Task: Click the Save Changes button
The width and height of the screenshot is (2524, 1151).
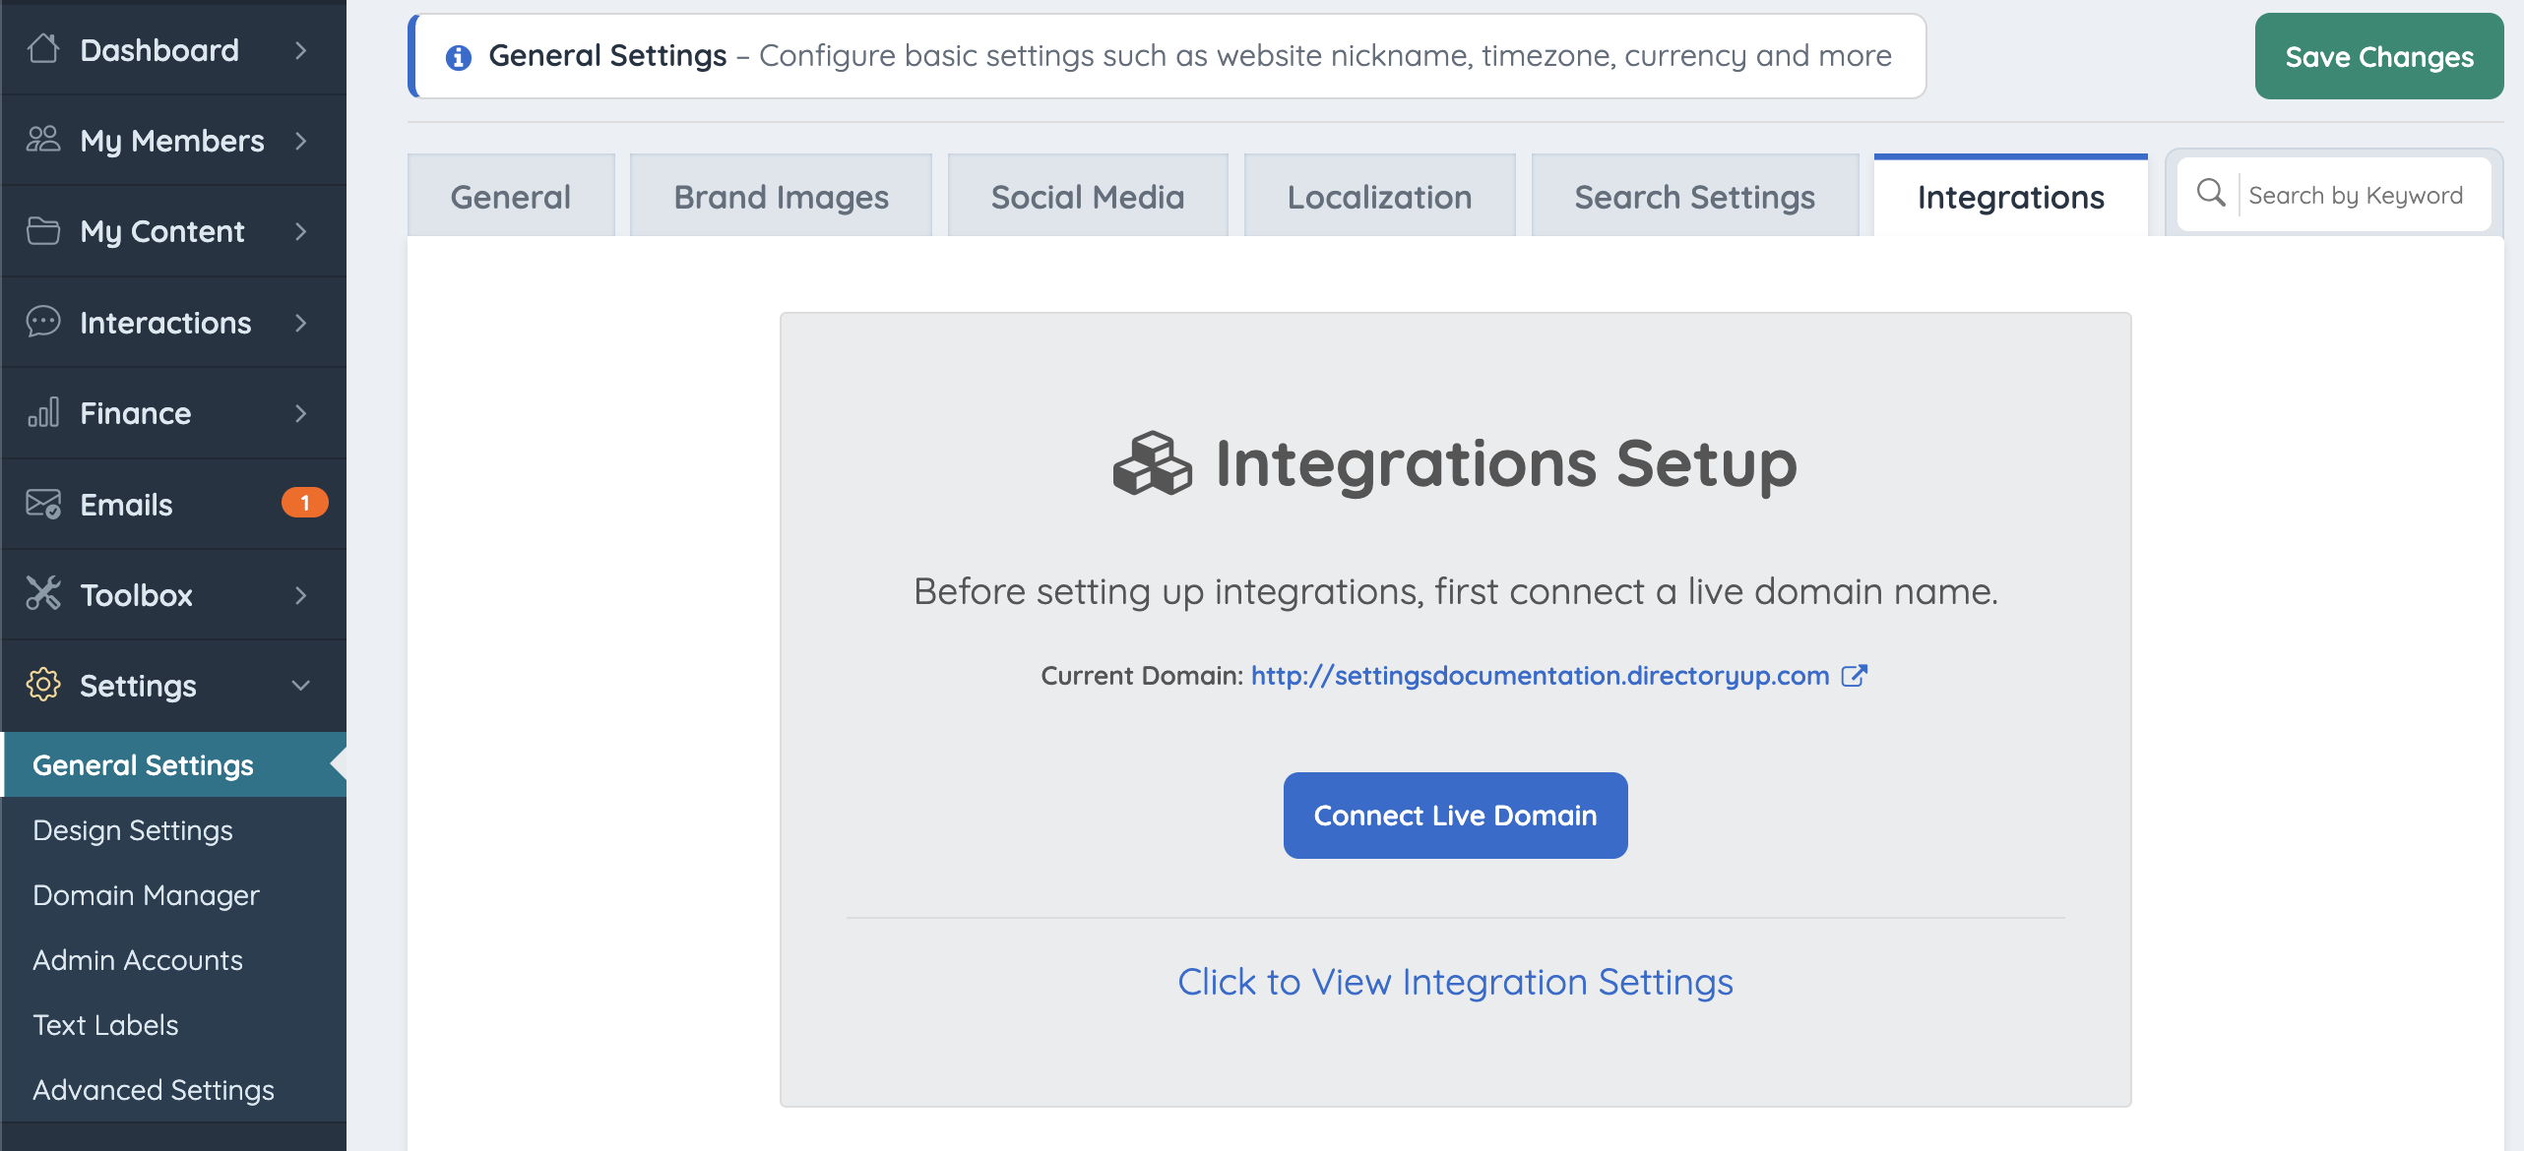Action: 2378,57
